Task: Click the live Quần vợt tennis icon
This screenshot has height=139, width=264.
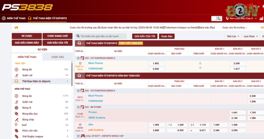Action: 16,75
